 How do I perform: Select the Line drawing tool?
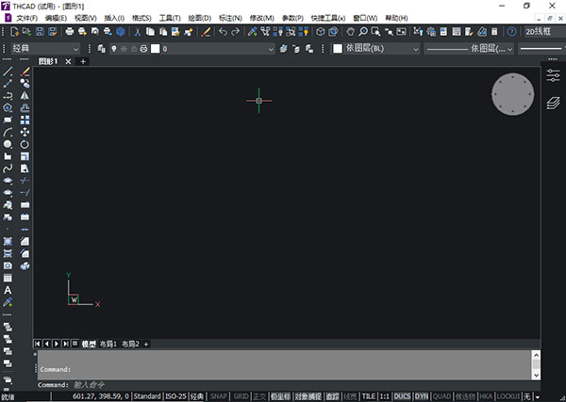[8, 72]
